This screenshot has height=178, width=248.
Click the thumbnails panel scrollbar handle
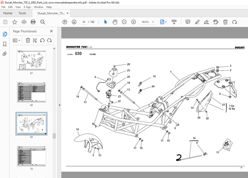pyautogui.click(x=54, y=136)
